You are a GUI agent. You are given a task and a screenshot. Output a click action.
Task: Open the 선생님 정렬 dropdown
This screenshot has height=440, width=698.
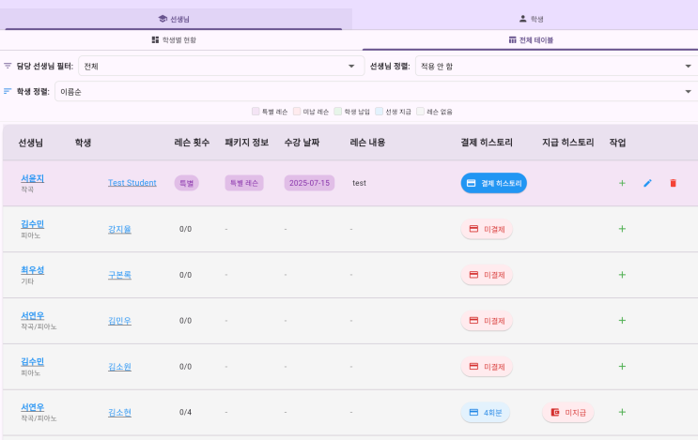coord(556,67)
